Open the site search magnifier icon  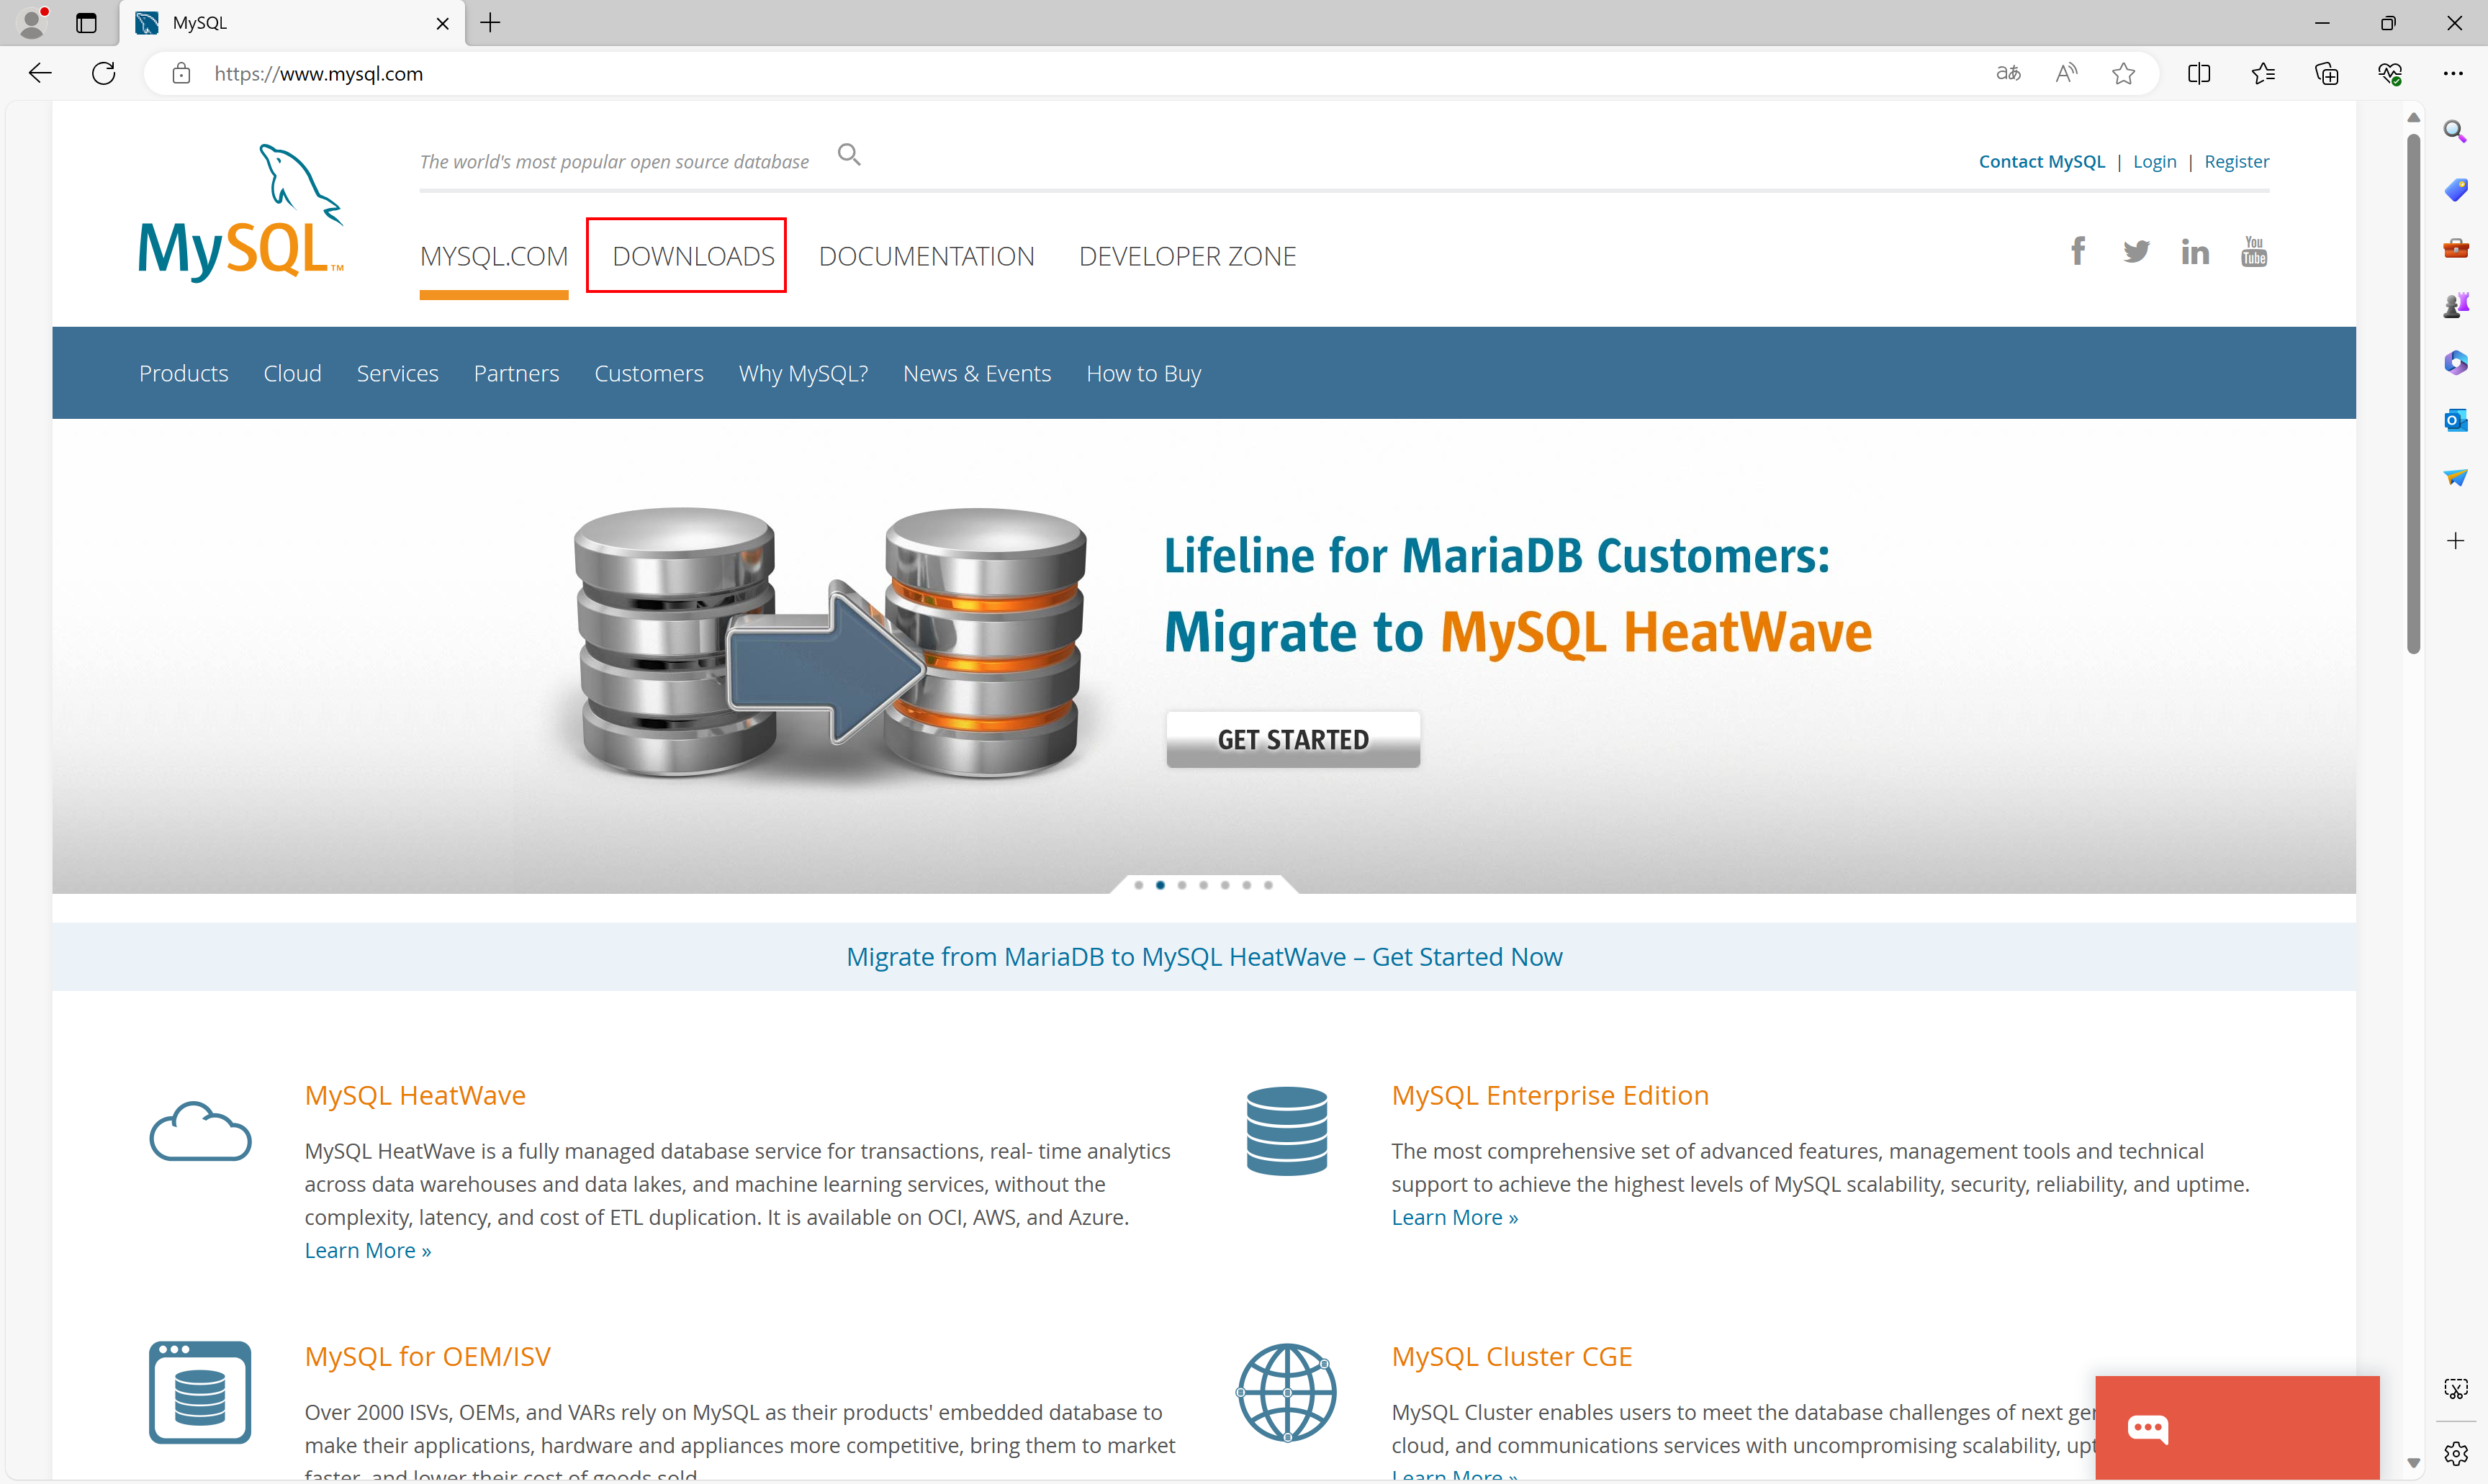[849, 155]
